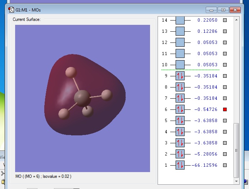Maximize the G1:M1 - MOs window

(223, 10)
